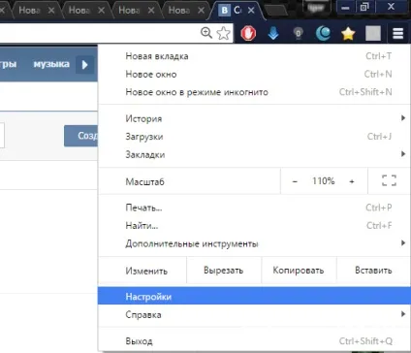Click the 110% zoom level value

coord(324,181)
